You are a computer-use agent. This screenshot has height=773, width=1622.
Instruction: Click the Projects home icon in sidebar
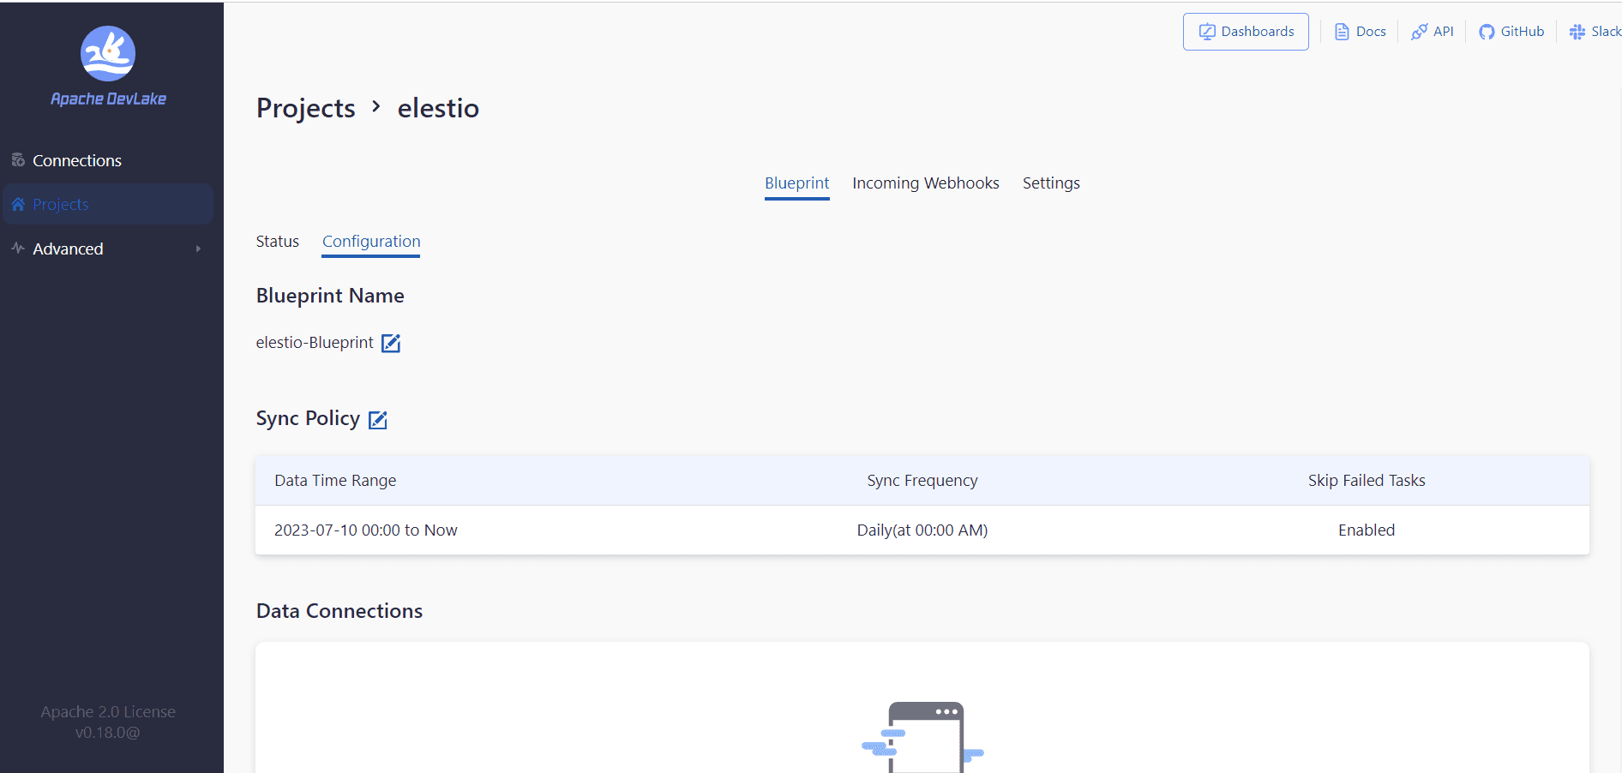(x=17, y=204)
